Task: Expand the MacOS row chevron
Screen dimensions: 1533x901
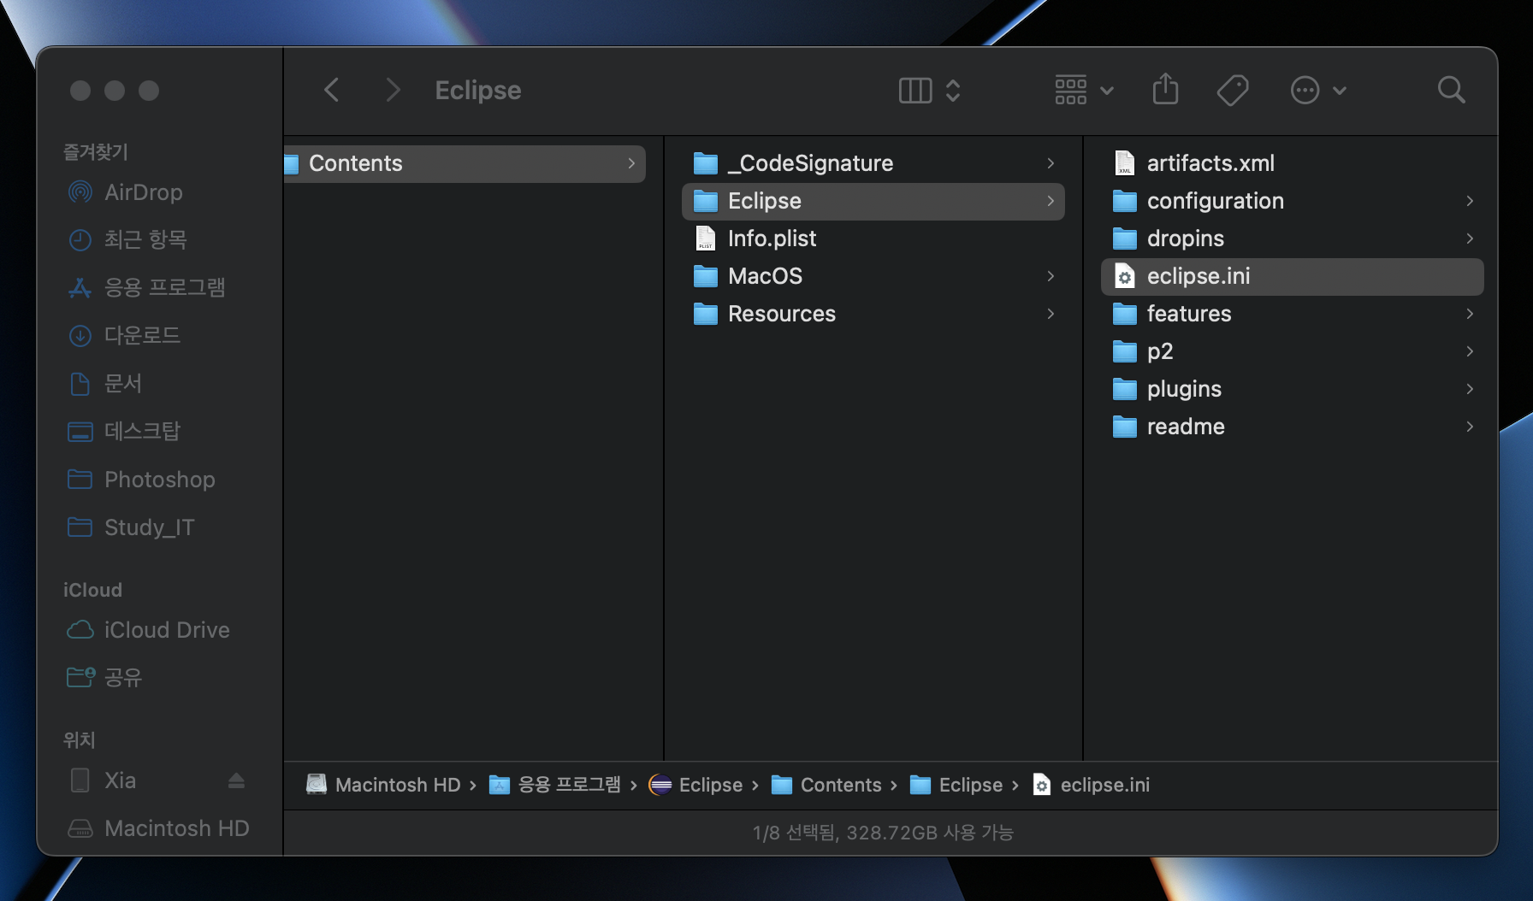Action: pyautogui.click(x=1051, y=276)
